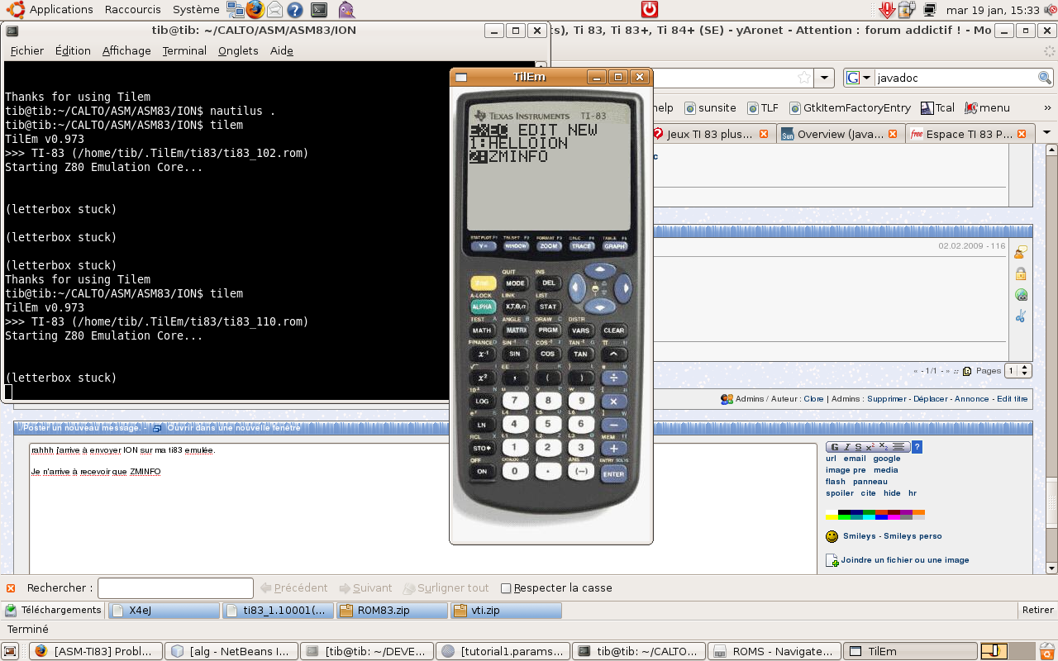Click the scissors icon beside the post

[1021, 316]
